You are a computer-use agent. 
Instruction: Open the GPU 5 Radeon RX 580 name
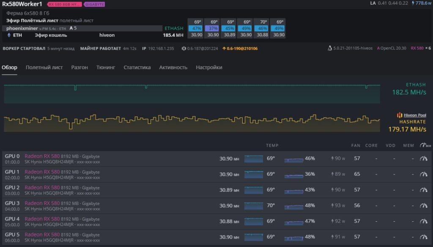click(42, 235)
